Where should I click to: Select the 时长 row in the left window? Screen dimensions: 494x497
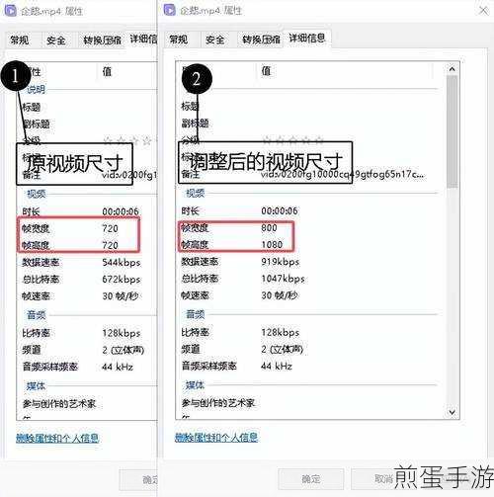(x=87, y=211)
